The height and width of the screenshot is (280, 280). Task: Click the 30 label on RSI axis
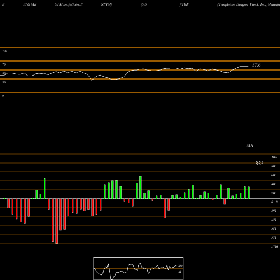click(4, 82)
